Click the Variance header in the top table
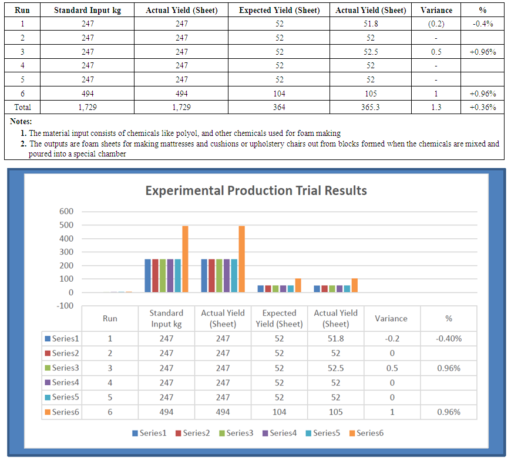The height and width of the screenshot is (460, 511). tap(436, 10)
